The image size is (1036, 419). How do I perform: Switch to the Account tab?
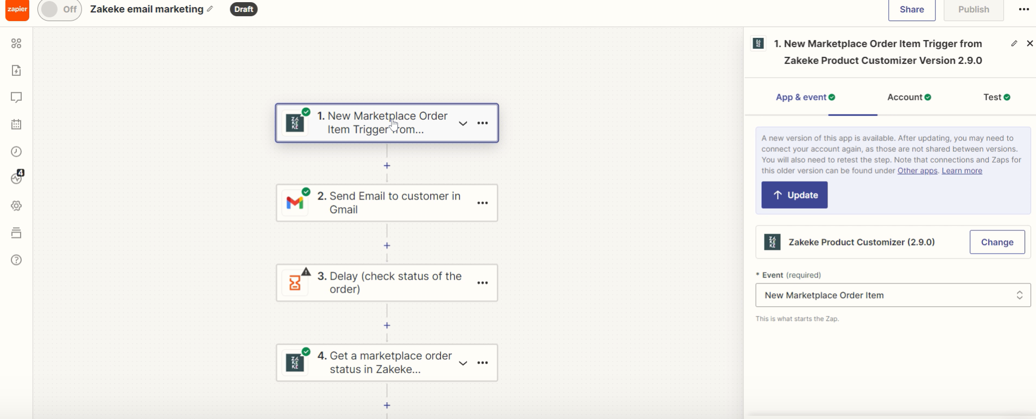point(909,98)
